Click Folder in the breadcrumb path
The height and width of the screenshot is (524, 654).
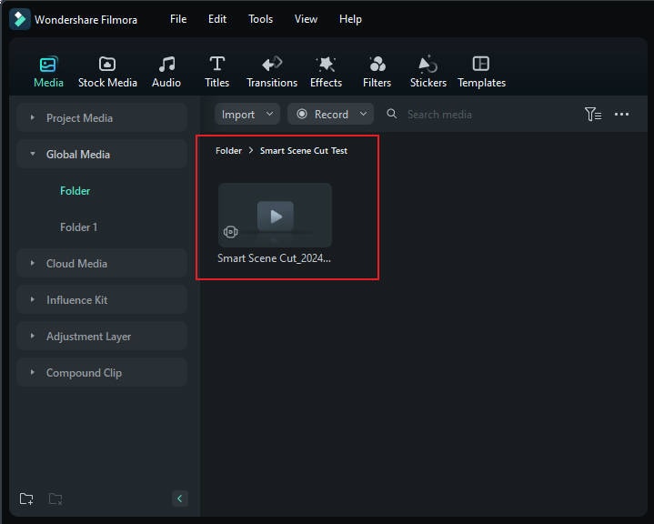[228, 151]
